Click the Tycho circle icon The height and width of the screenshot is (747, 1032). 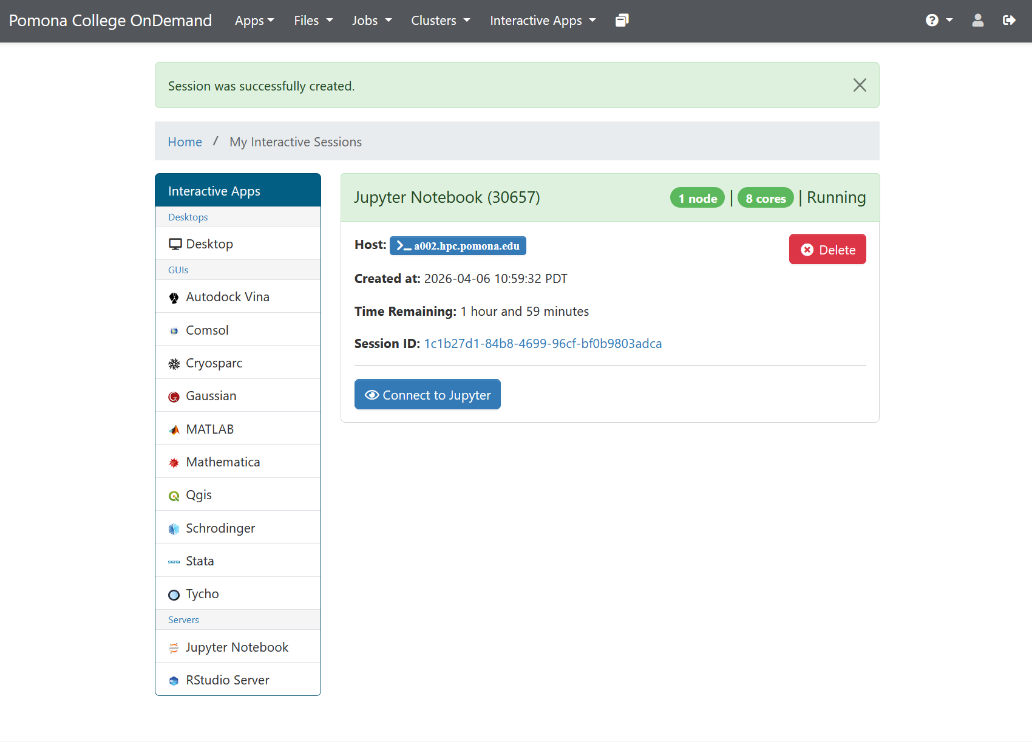(x=174, y=595)
